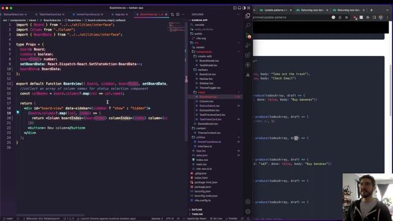Toggle primary sidebar layout icon
This screenshot has height=221, width=393.
click(x=235, y=8)
